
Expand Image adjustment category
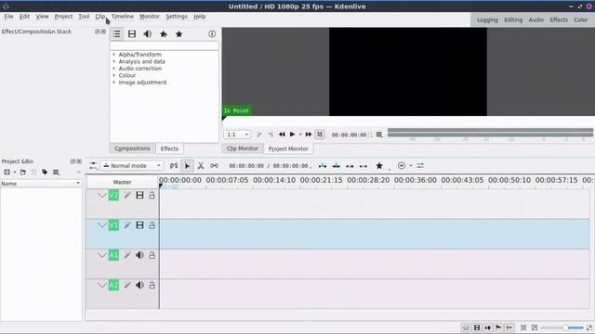click(x=113, y=83)
